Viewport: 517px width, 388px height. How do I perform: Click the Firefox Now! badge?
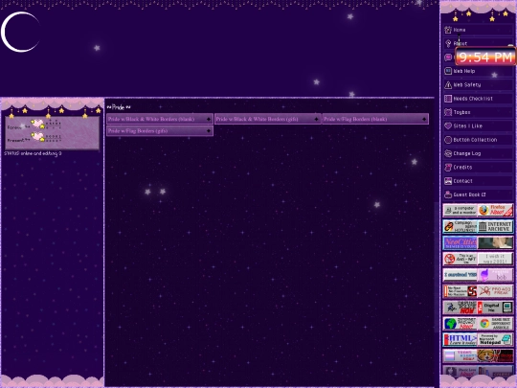tap(496, 210)
